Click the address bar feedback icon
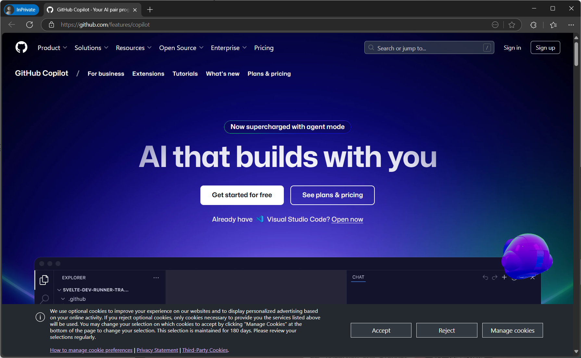This screenshot has height=358, width=581. pyautogui.click(x=495, y=25)
